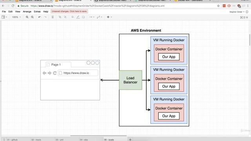Choose line color with pencil icon

click(78, 17)
